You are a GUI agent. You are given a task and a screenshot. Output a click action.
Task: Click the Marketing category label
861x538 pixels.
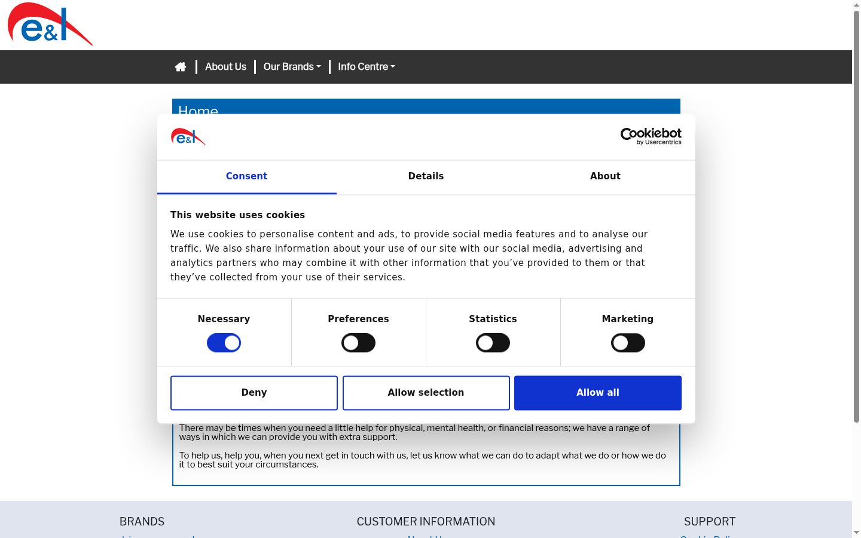628,319
